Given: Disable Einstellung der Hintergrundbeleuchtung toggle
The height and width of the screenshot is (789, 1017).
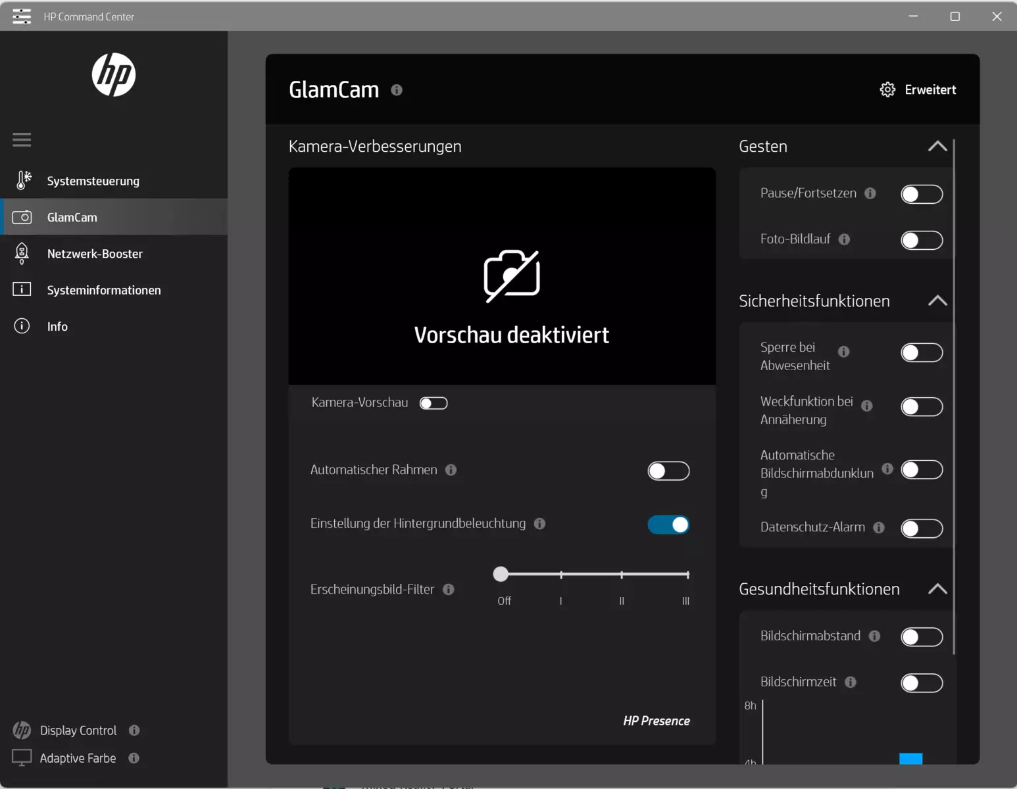Looking at the screenshot, I should click(668, 525).
